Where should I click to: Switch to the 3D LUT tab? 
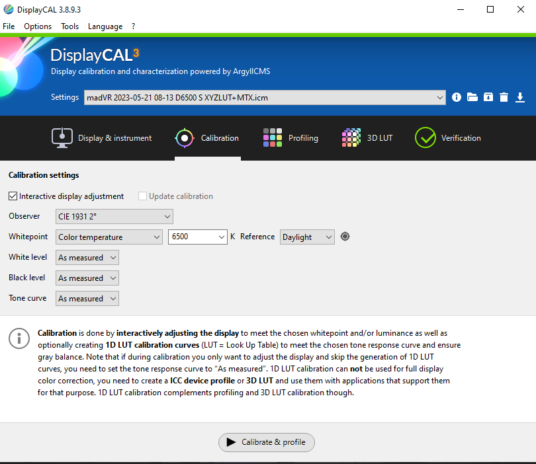click(x=367, y=138)
